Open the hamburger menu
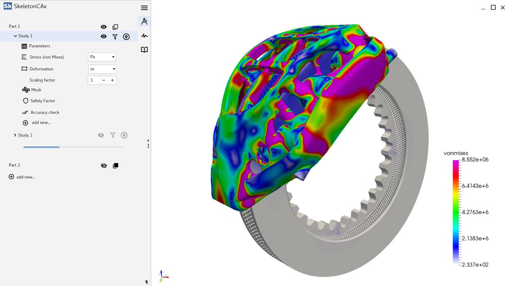 144,8
